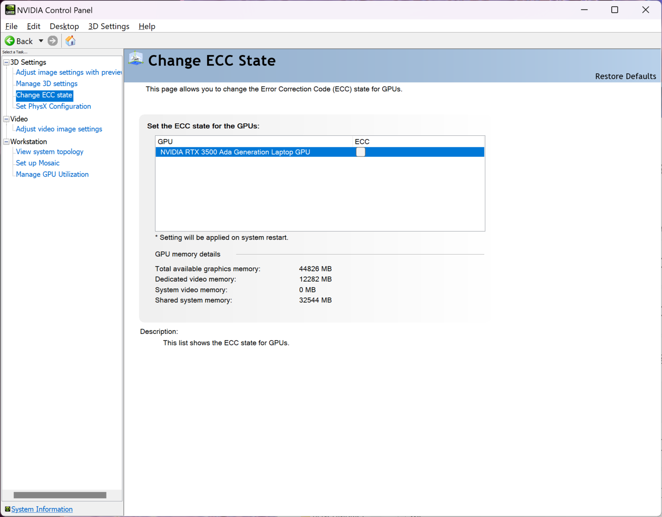Go to the Home page icon
The image size is (662, 517).
tap(71, 41)
